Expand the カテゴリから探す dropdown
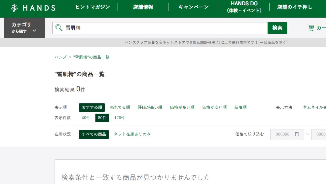Viewport: 326px width, 184px height. click(x=24, y=28)
